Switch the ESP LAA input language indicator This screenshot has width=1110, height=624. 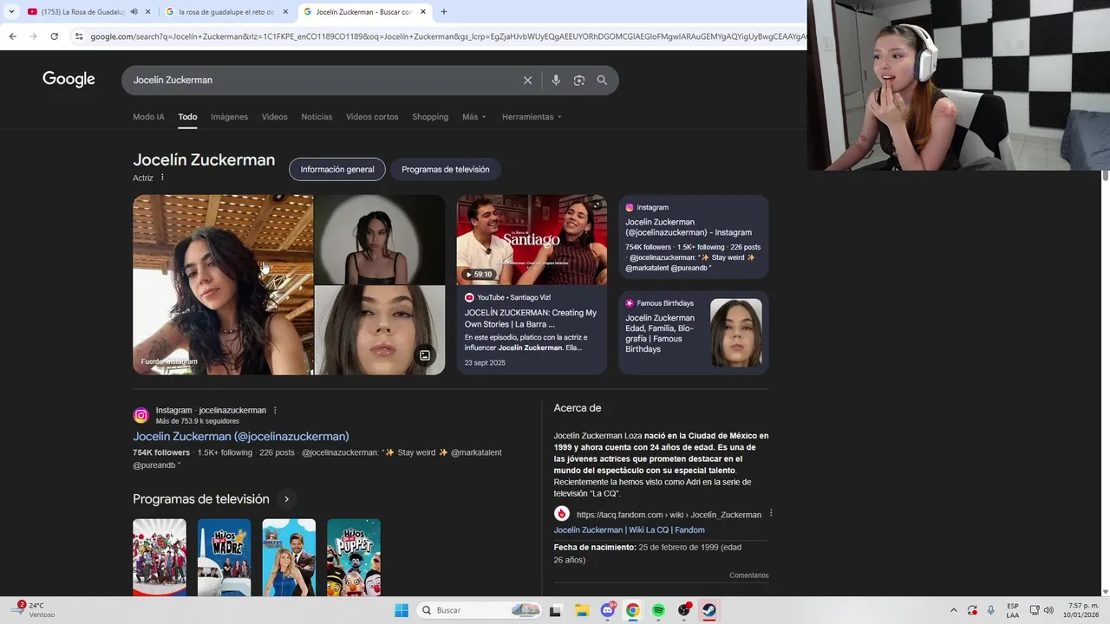[1013, 610]
